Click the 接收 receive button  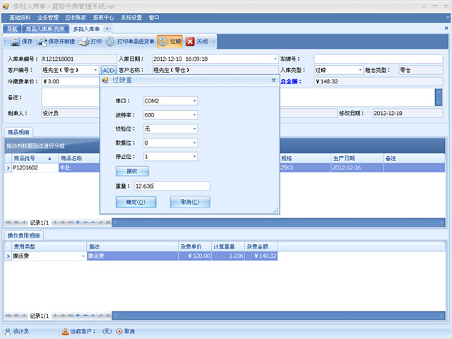[x=132, y=171]
